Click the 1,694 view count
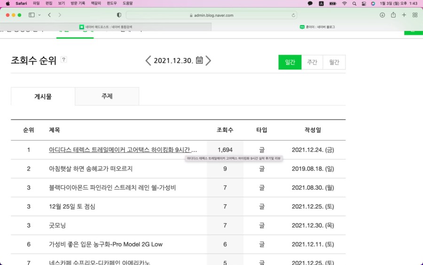Image resolution: width=423 pixels, height=265 pixels. tap(225, 150)
